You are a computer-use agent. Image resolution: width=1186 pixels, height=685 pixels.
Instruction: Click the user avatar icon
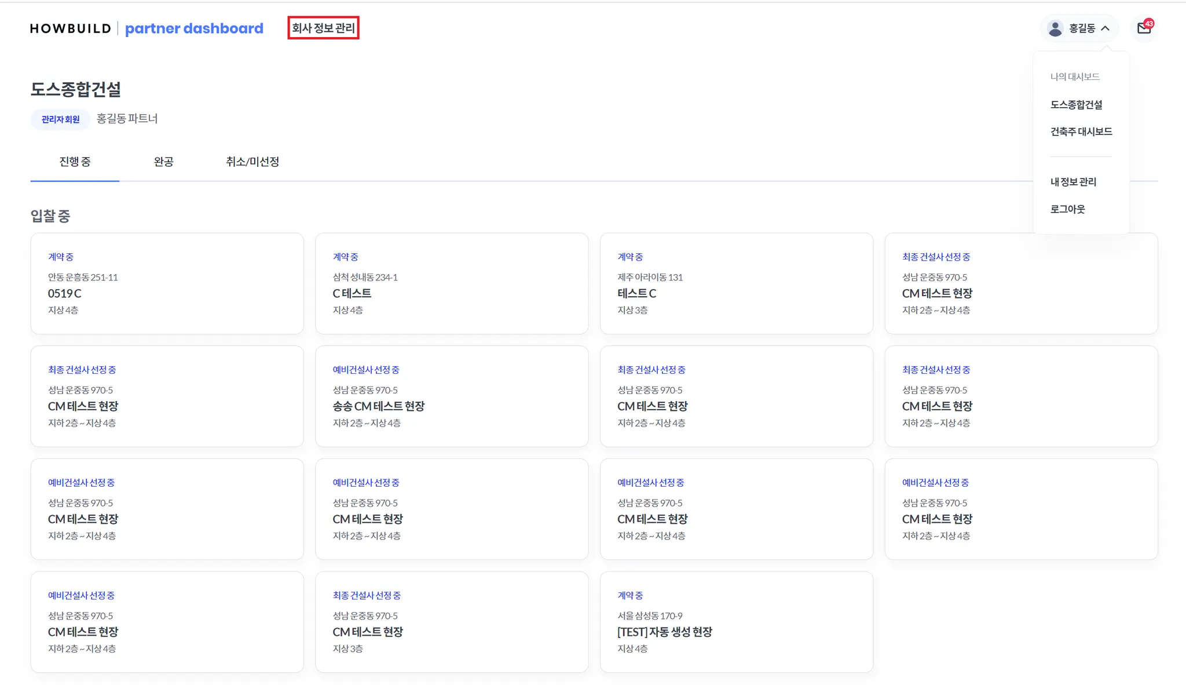pos(1055,28)
